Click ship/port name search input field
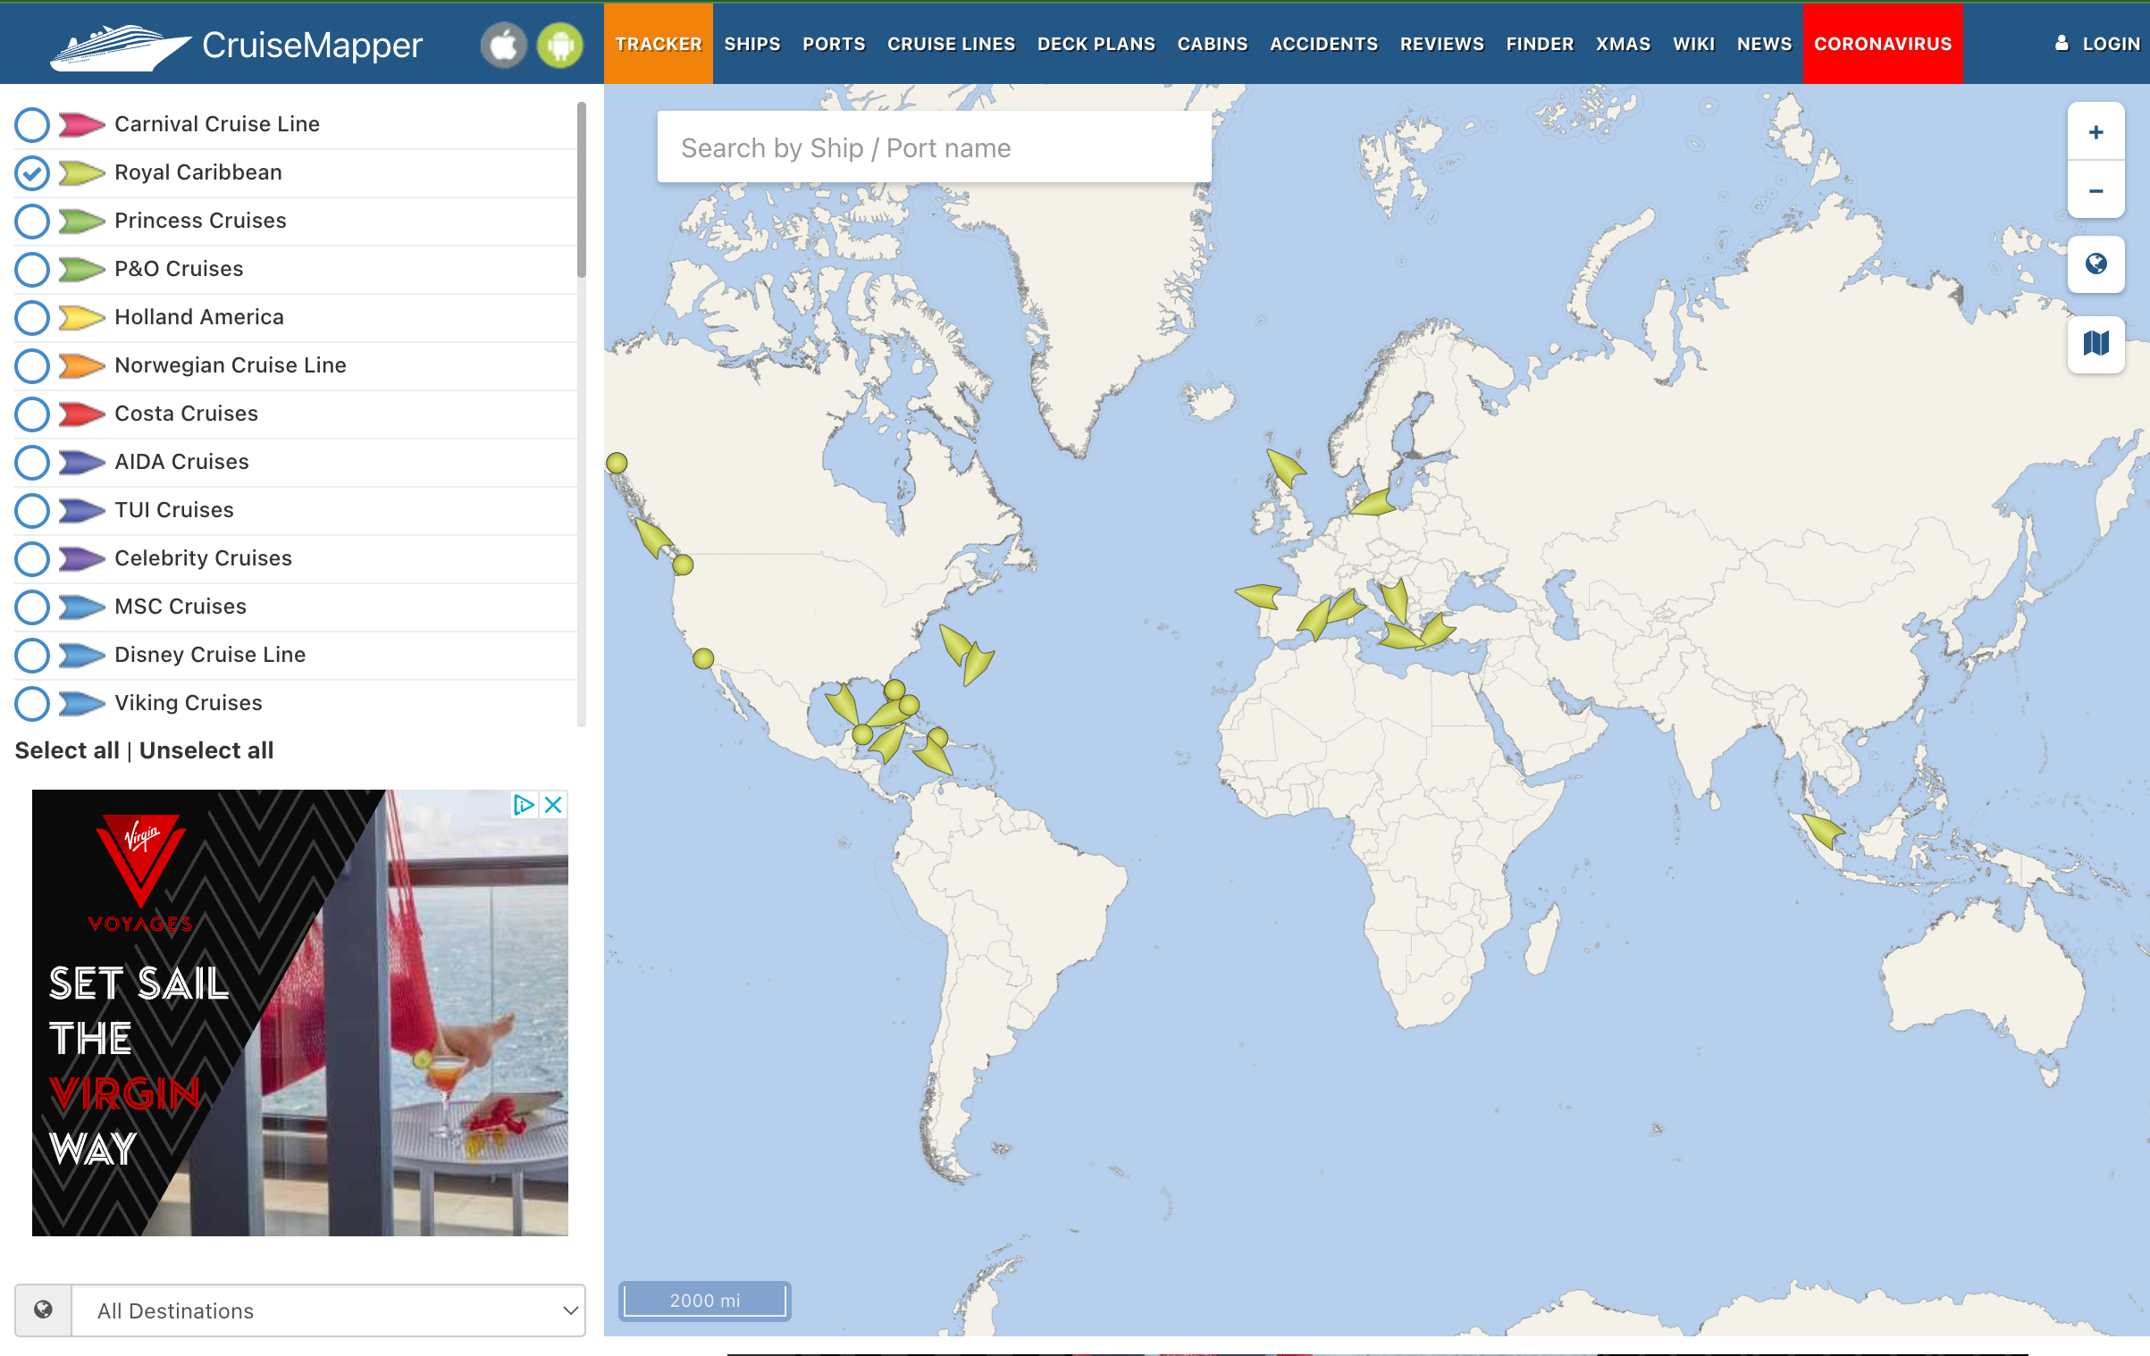 (931, 148)
